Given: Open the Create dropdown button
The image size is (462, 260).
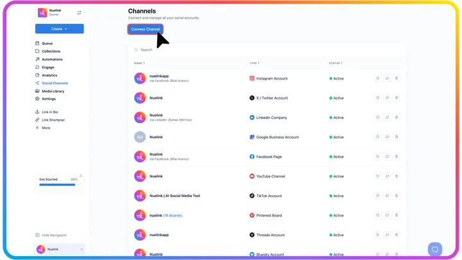Looking at the screenshot, I should (x=59, y=29).
